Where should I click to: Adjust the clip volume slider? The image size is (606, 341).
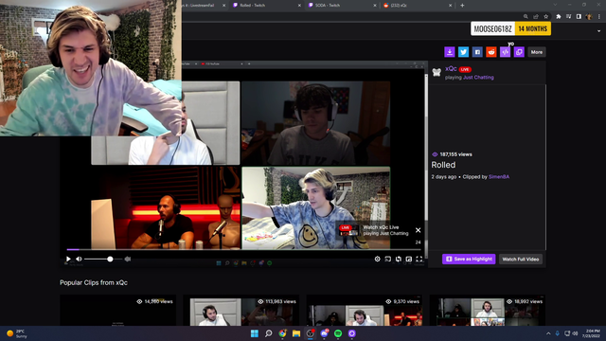coord(103,259)
